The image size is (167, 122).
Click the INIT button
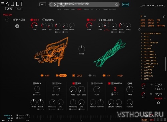(43, 4)
